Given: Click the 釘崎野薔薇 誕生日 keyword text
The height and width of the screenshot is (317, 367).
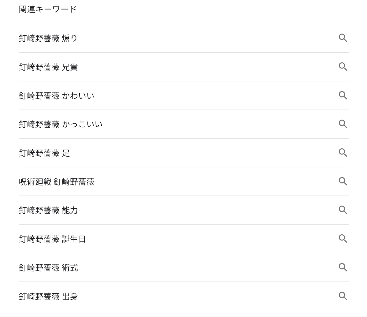Looking at the screenshot, I should [x=52, y=239].
